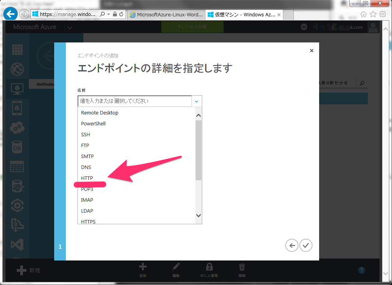Open browser tools gear icon
Screen dimensions: 392x285
tap(383, 14)
